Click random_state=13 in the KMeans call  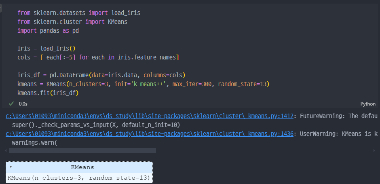(242, 84)
